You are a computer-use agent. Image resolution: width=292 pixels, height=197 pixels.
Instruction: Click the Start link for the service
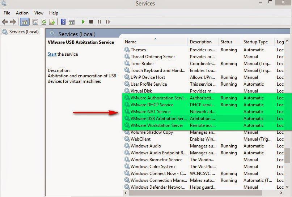click(x=52, y=54)
